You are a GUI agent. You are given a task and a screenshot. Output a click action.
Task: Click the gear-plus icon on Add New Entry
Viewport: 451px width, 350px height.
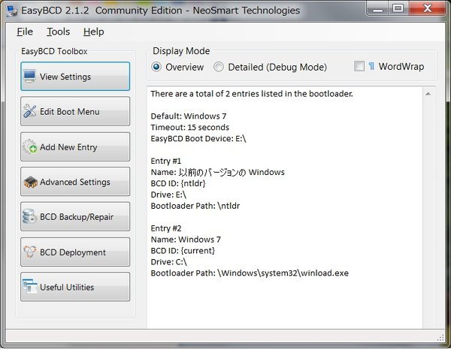point(30,146)
